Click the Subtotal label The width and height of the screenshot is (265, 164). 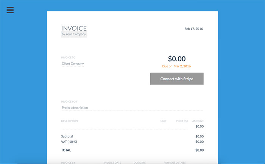coord(67,136)
